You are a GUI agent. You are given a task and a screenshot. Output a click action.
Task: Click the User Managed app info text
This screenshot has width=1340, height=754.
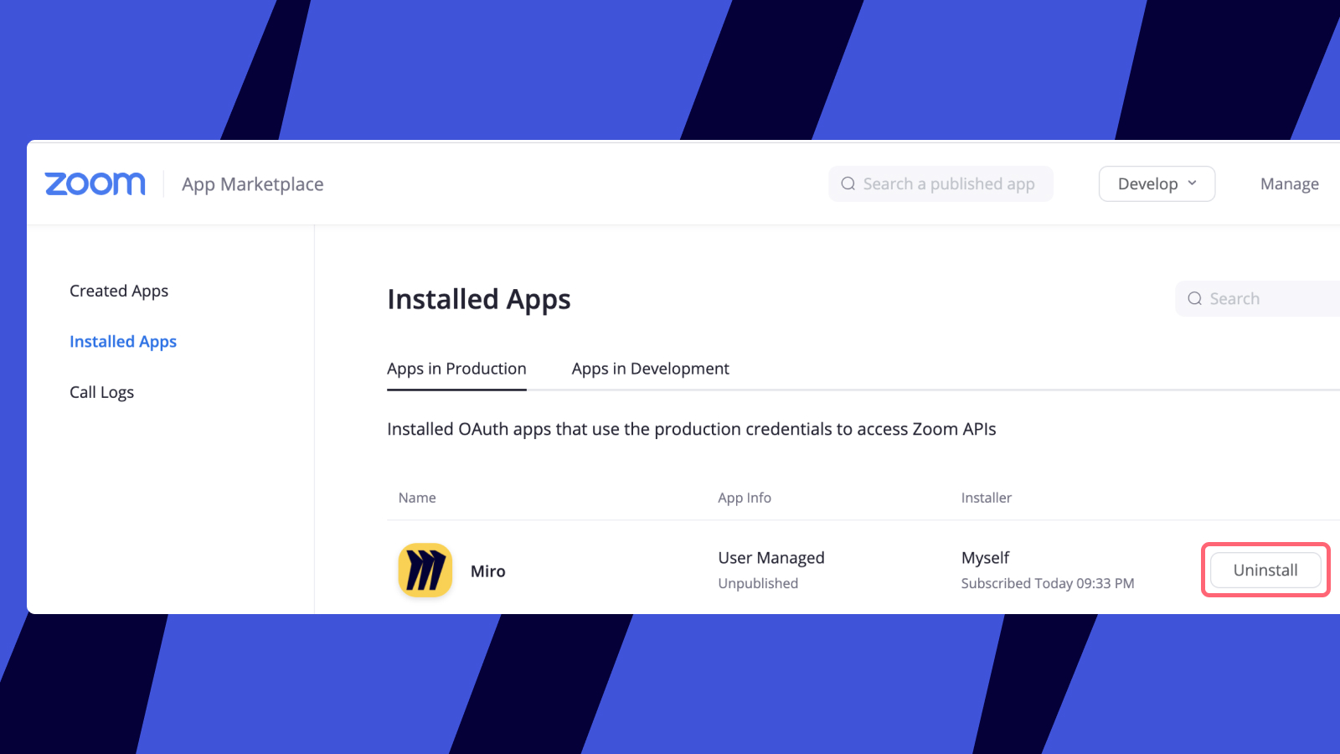click(x=770, y=558)
